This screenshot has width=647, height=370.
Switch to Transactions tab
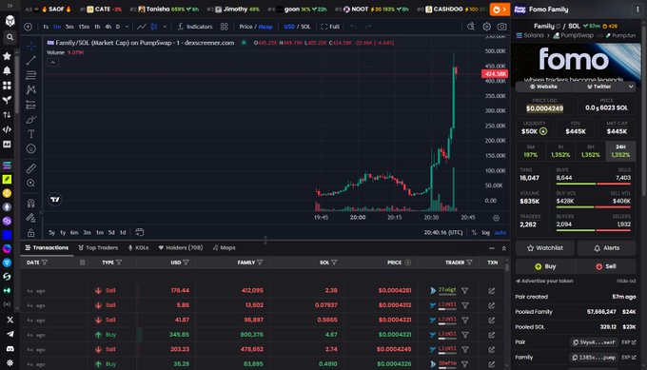[47, 248]
